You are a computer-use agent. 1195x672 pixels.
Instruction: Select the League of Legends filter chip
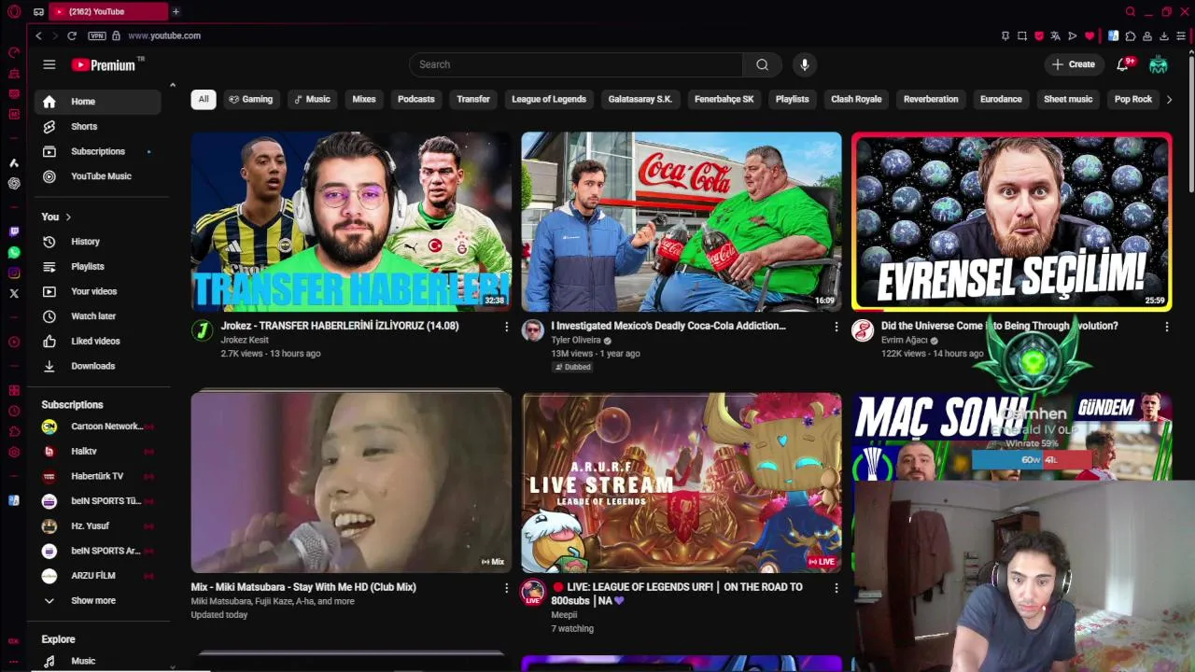(x=549, y=99)
